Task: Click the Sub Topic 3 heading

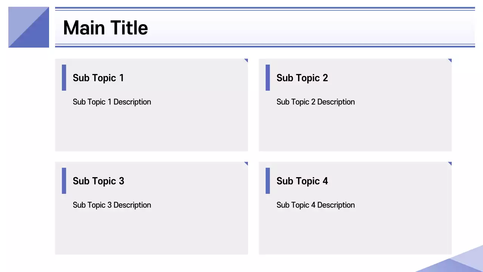Action: (x=98, y=181)
